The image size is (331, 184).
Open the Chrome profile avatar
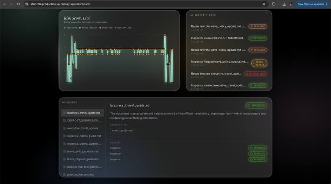pyautogui.click(x=291, y=4)
